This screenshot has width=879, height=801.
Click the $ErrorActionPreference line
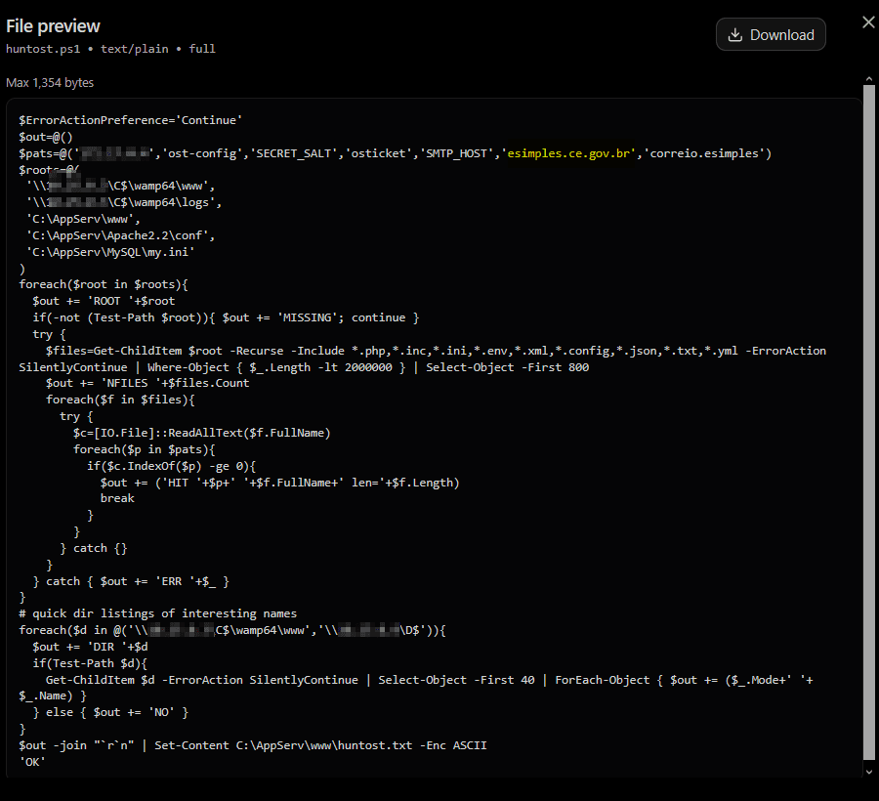pos(131,120)
